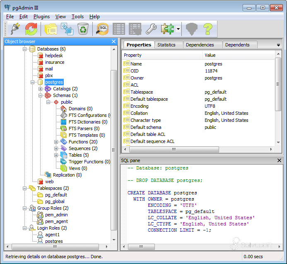This screenshot has height=264, width=287.
Task: Click the Refresh toolbar icon
Action: point(31,29)
